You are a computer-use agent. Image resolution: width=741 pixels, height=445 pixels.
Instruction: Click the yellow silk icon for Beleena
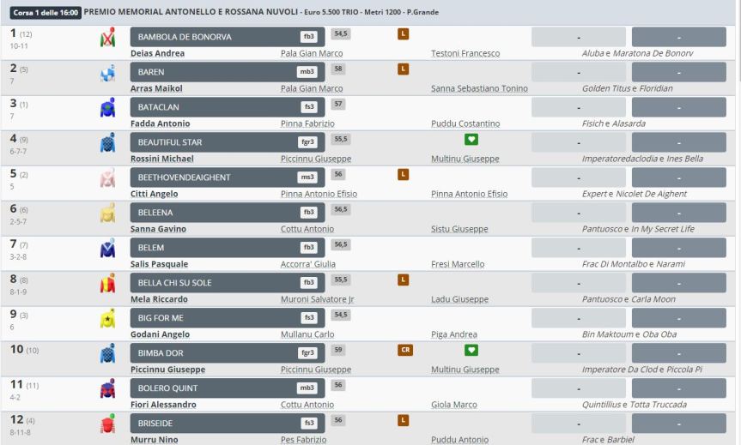[x=107, y=214]
